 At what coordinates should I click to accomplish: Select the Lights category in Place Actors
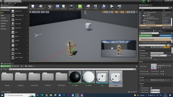(2, 15)
